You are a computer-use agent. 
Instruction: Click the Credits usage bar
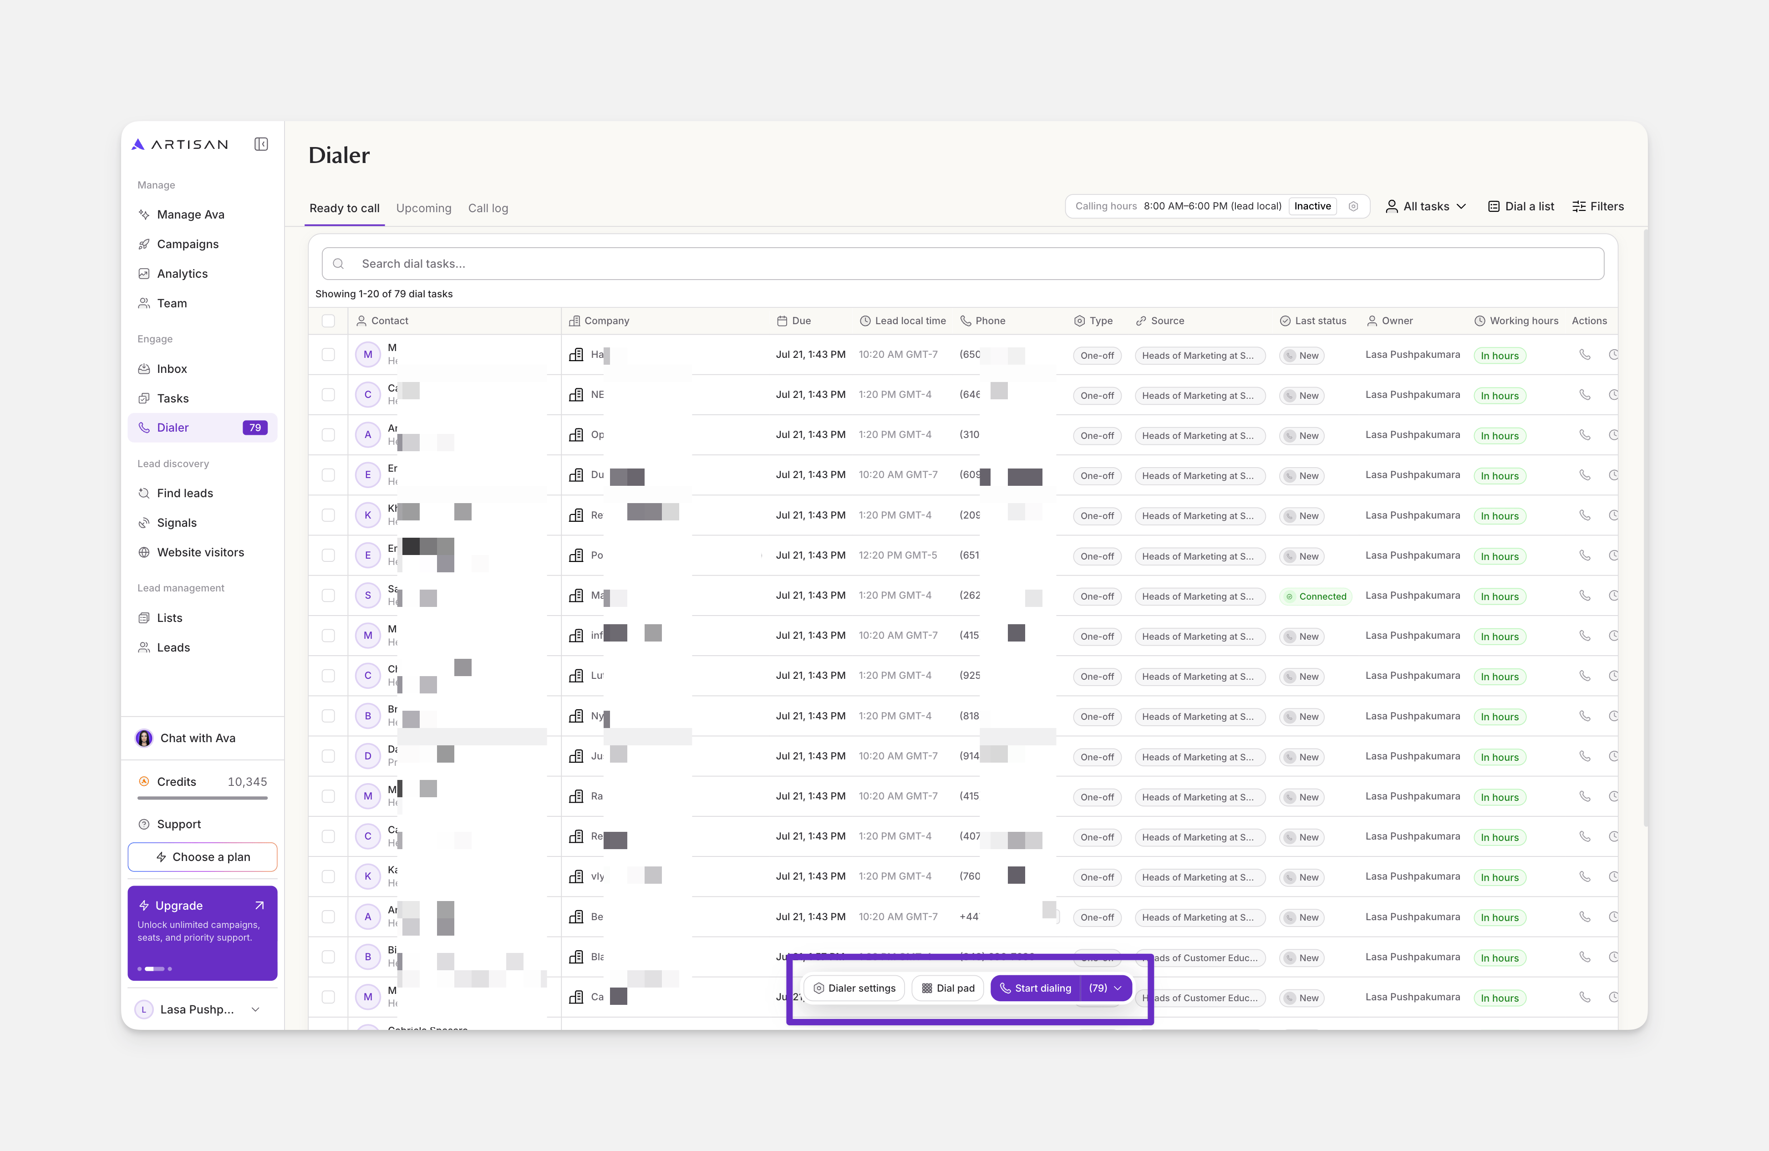[x=202, y=799]
